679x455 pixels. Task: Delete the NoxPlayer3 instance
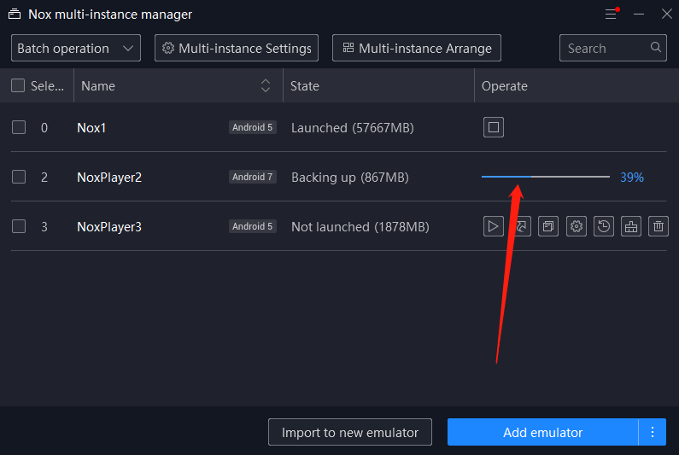[x=659, y=226]
